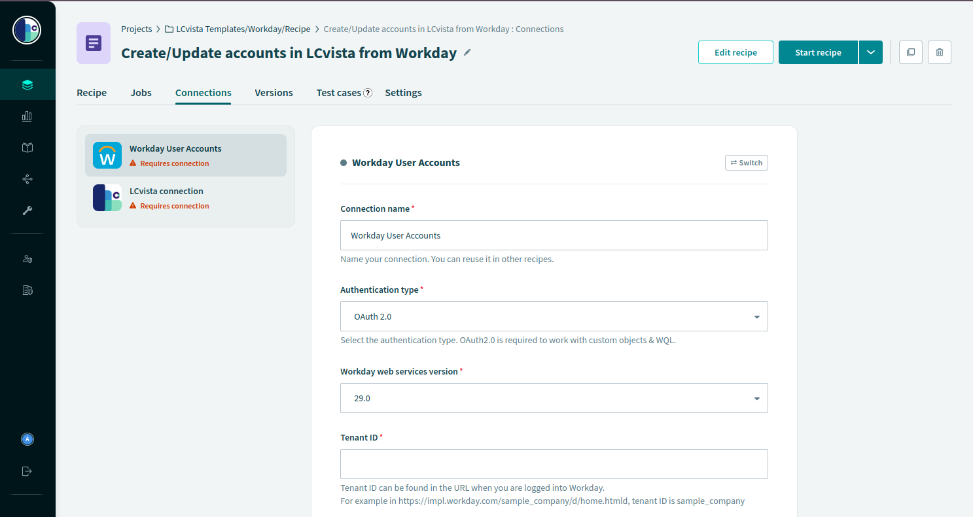Open the dashboard bar chart icon
973x517 pixels.
click(x=27, y=116)
